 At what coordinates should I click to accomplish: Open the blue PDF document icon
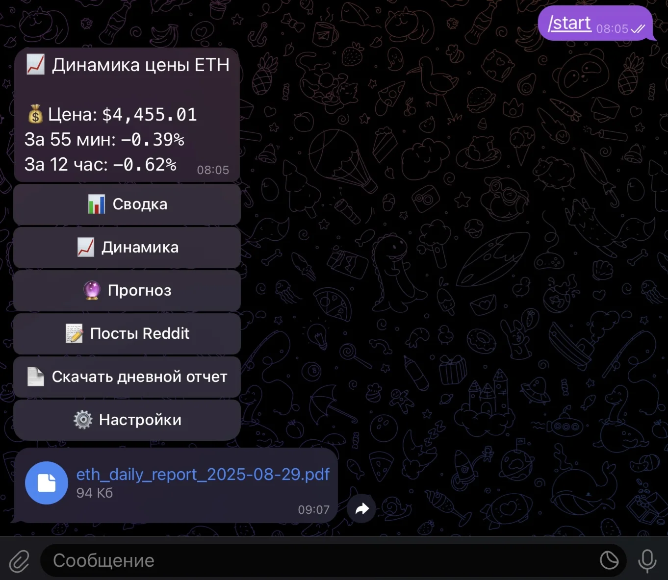coord(47,483)
